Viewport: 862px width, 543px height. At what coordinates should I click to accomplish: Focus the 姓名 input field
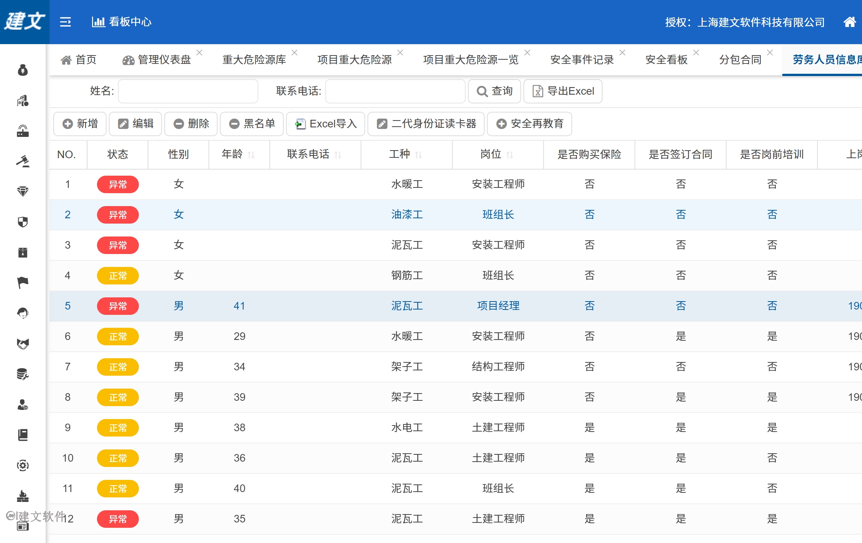[188, 91]
